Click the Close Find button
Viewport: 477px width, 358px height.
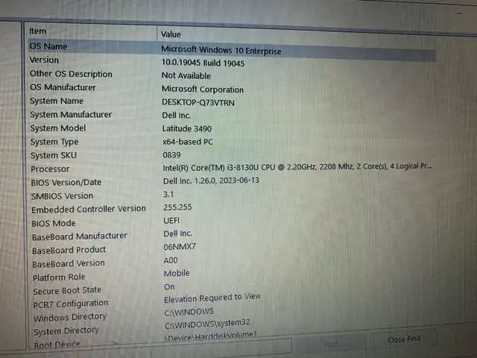404,339
